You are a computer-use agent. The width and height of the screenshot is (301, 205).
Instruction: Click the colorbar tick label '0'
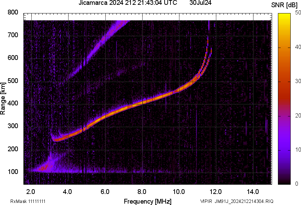pos(297,184)
